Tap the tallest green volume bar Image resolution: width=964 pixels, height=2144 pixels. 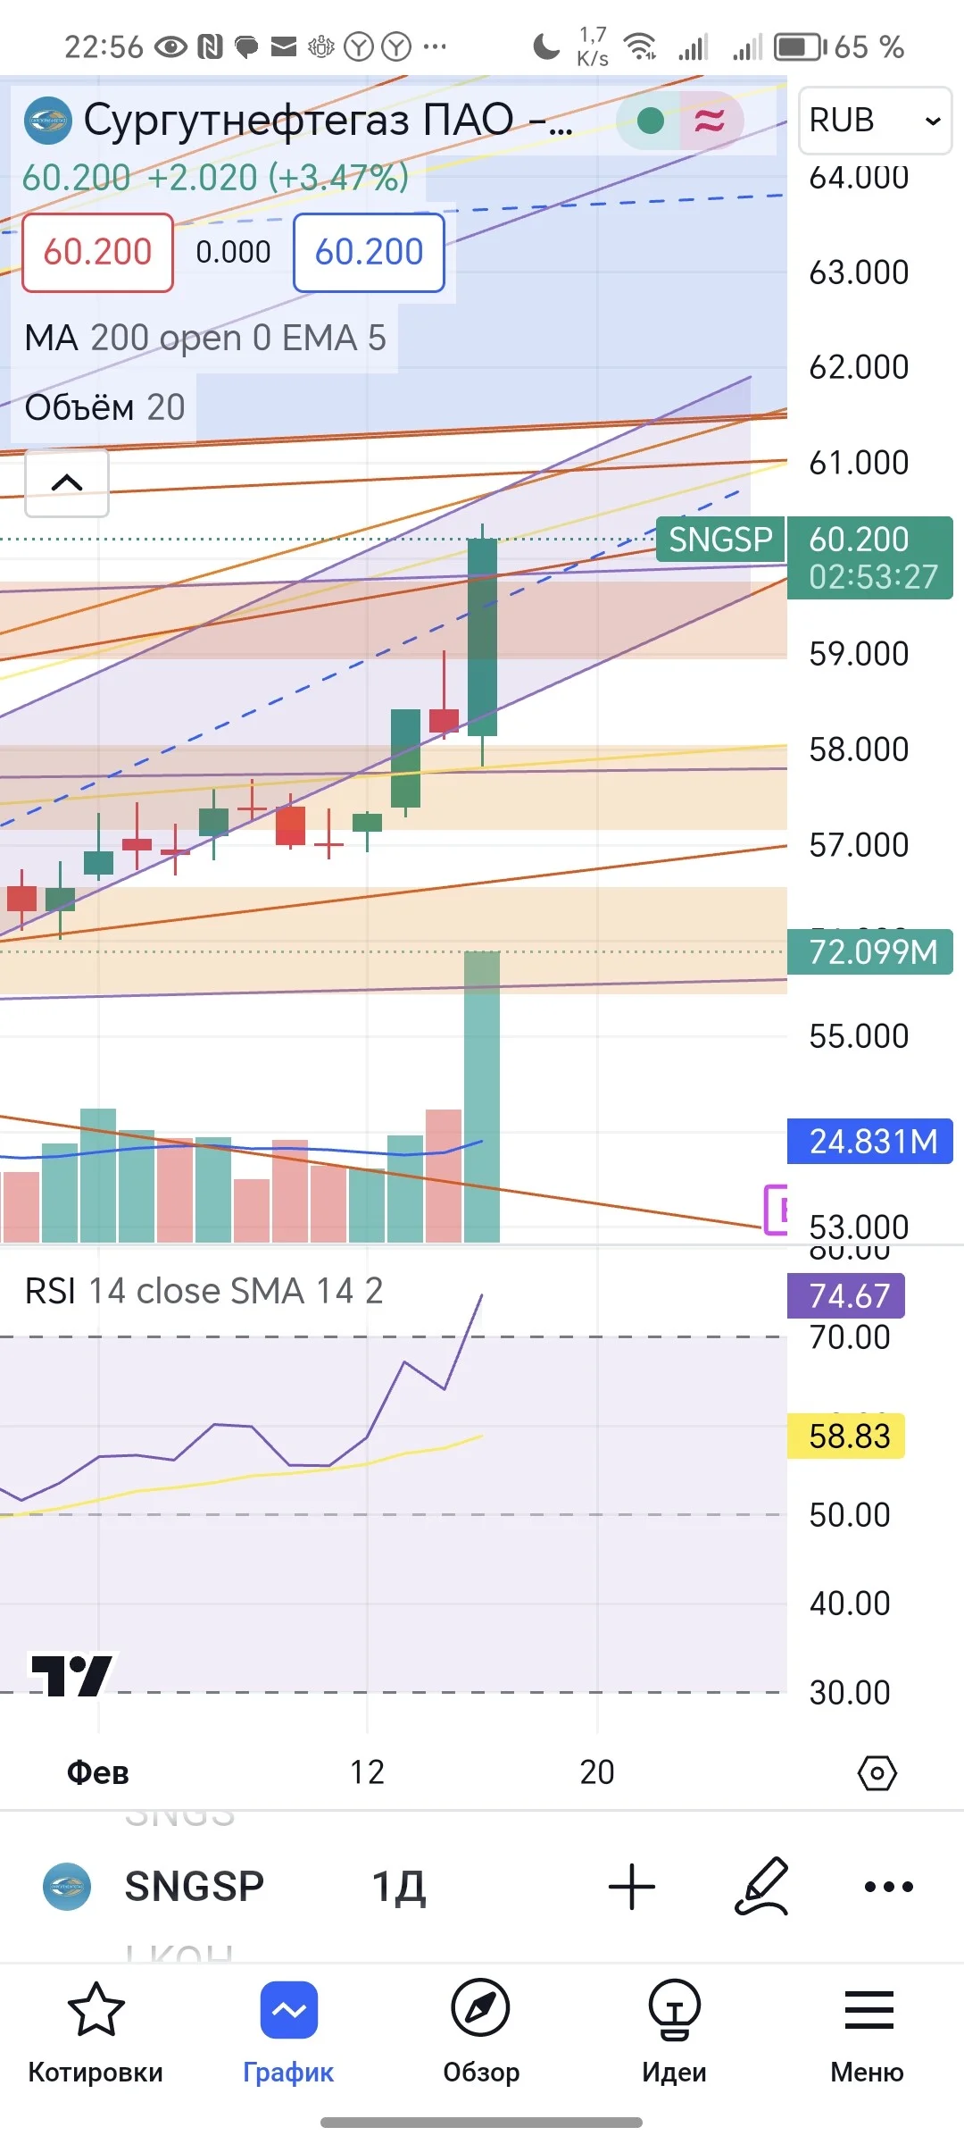[482, 1097]
